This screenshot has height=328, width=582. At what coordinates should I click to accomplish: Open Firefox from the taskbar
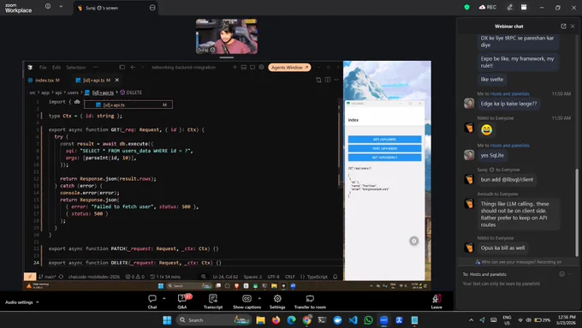pos(276,319)
